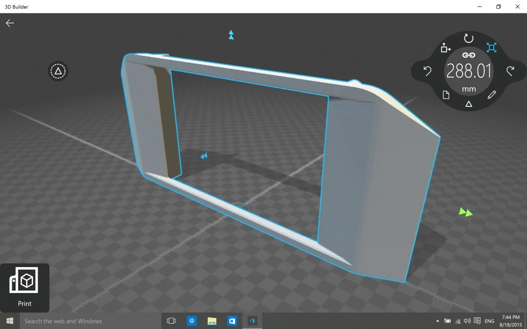Grab the top blue scale handle arrow

coord(231,35)
